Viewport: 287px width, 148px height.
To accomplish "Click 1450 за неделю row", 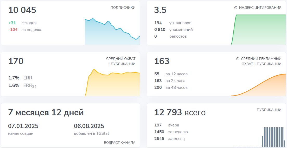I will (171, 132).
